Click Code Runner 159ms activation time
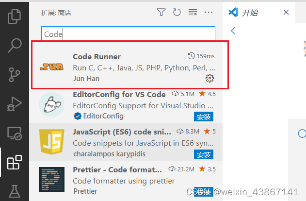 [x=201, y=56]
